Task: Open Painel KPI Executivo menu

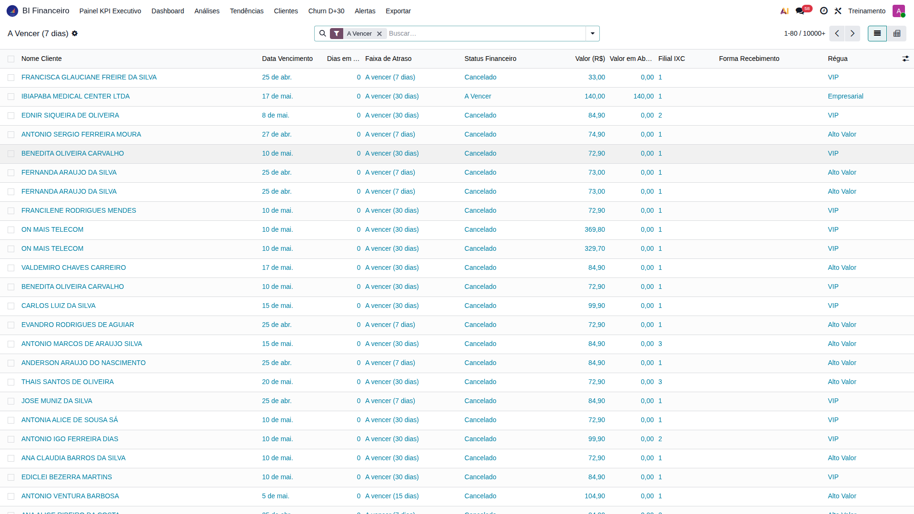Action: point(110,11)
